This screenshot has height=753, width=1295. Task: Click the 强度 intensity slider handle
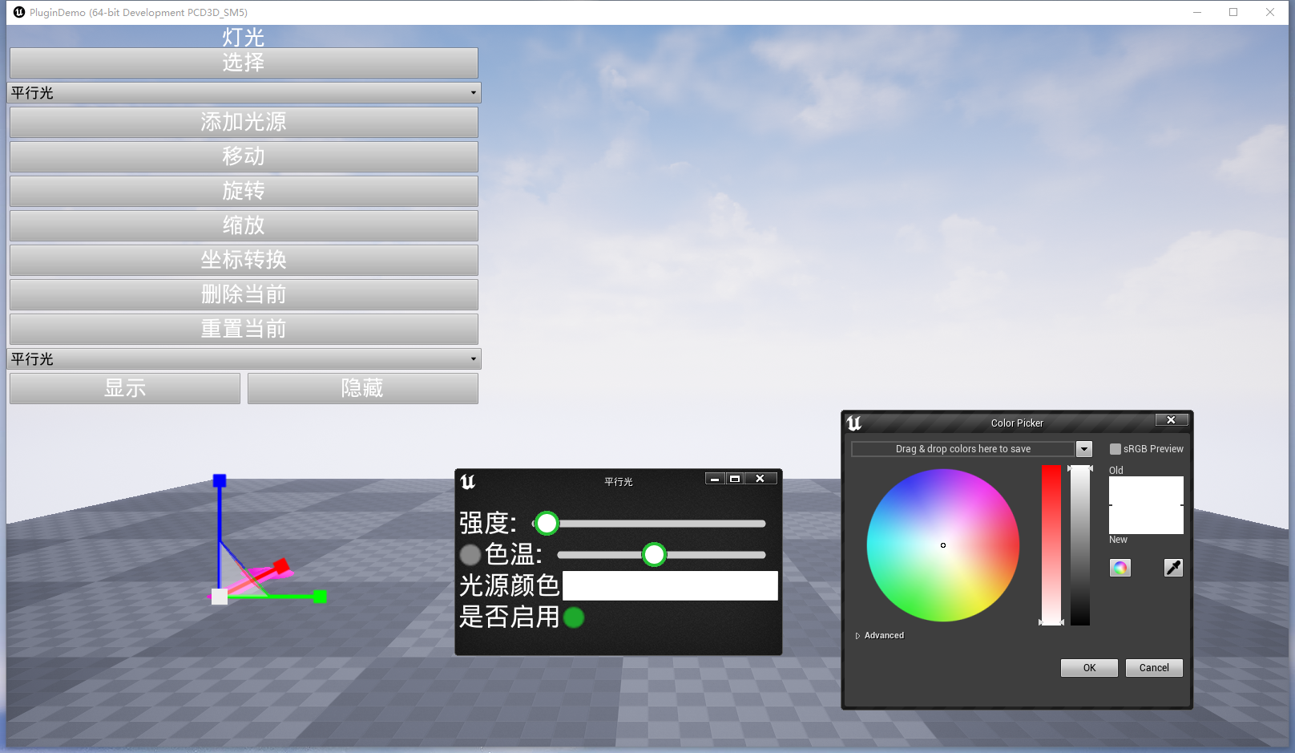pyautogui.click(x=547, y=524)
